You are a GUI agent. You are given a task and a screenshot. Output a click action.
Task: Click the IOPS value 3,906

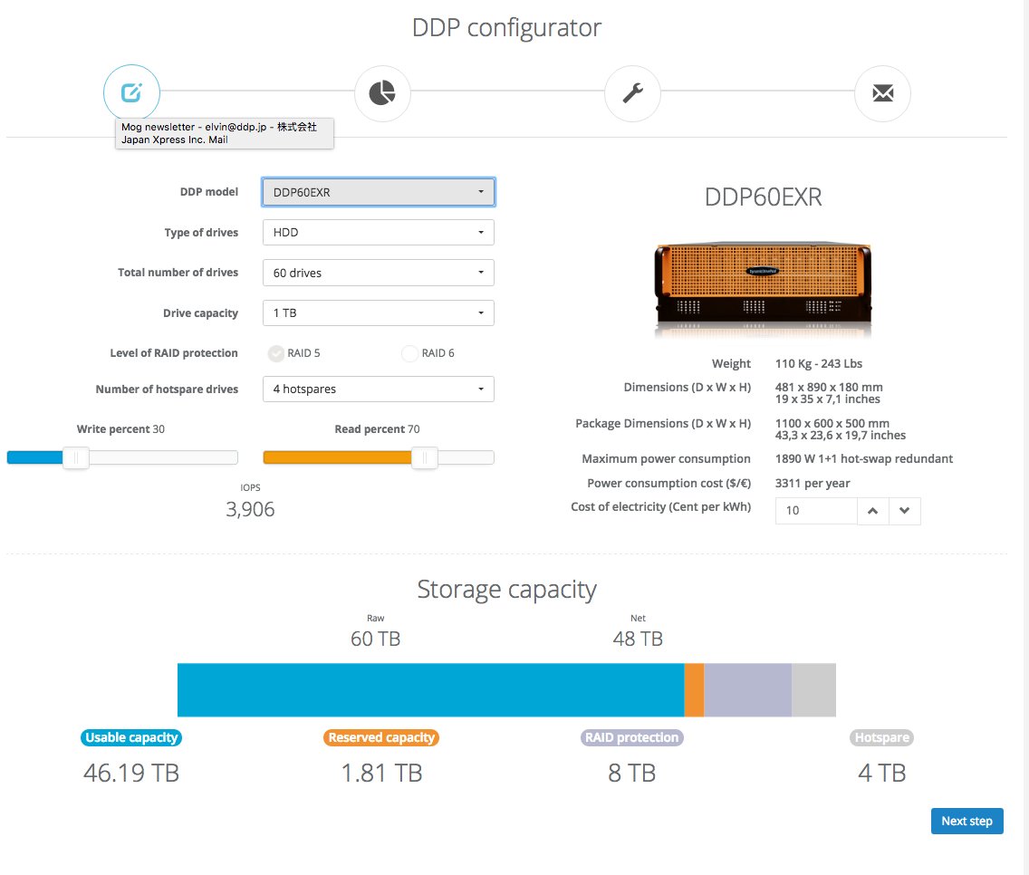250,509
